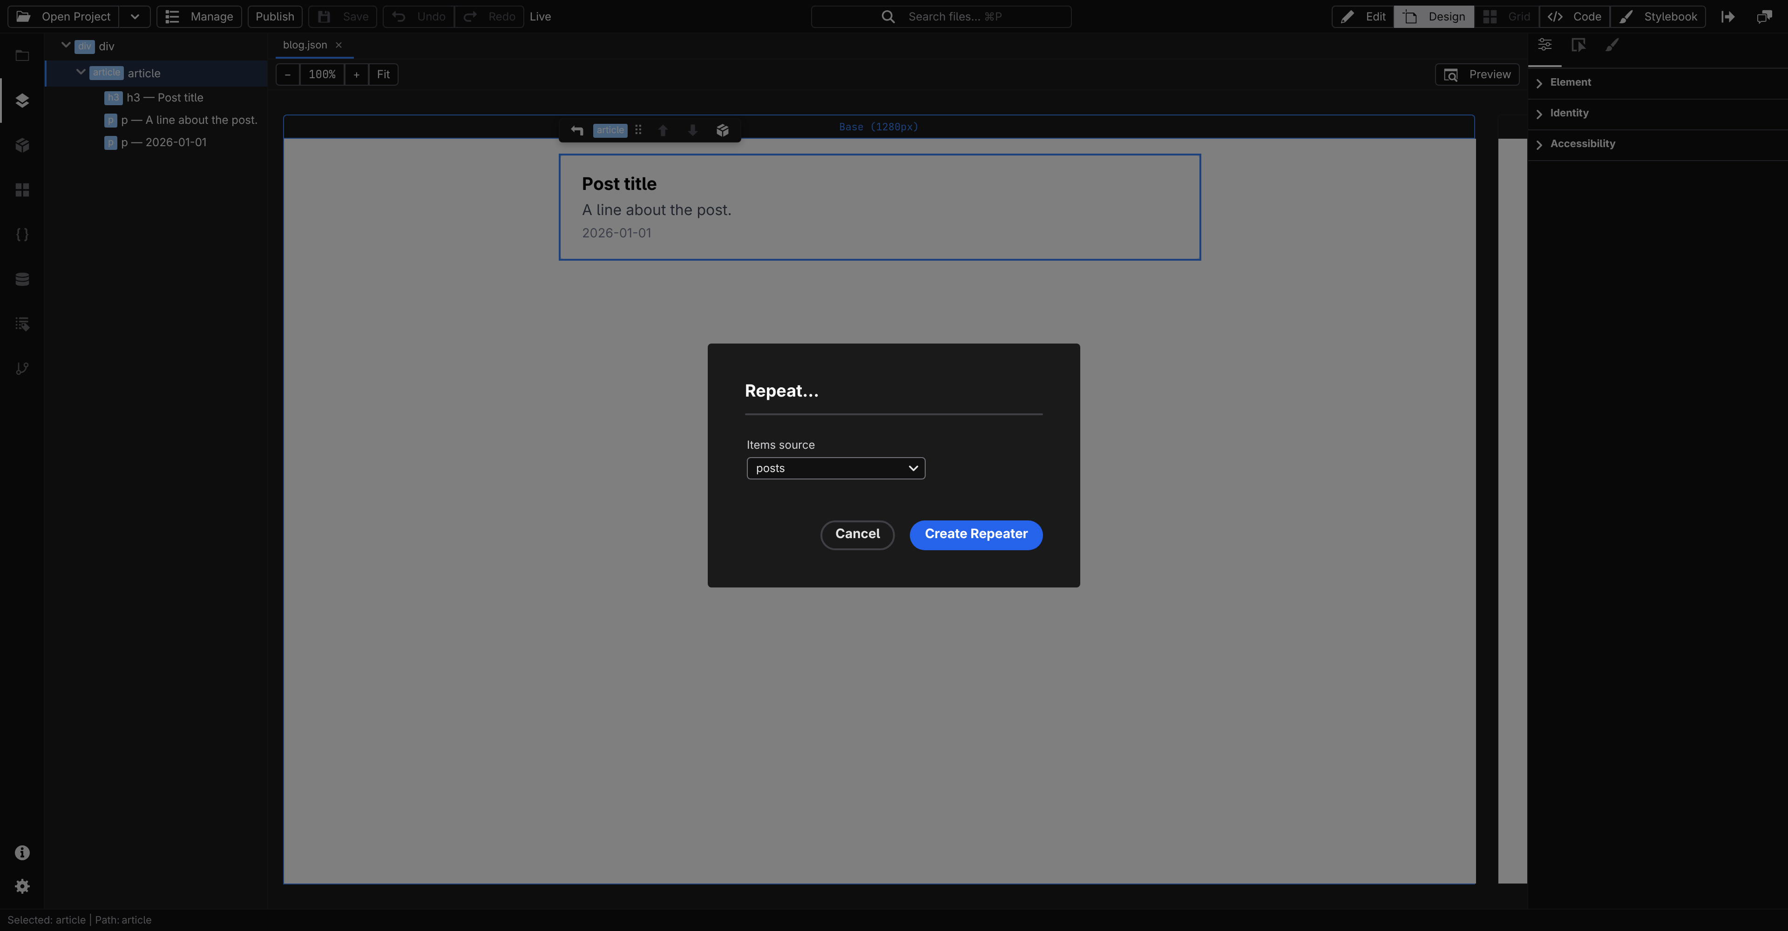Expand the Identity section
Image resolution: width=1788 pixels, height=931 pixels.
point(1658,113)
